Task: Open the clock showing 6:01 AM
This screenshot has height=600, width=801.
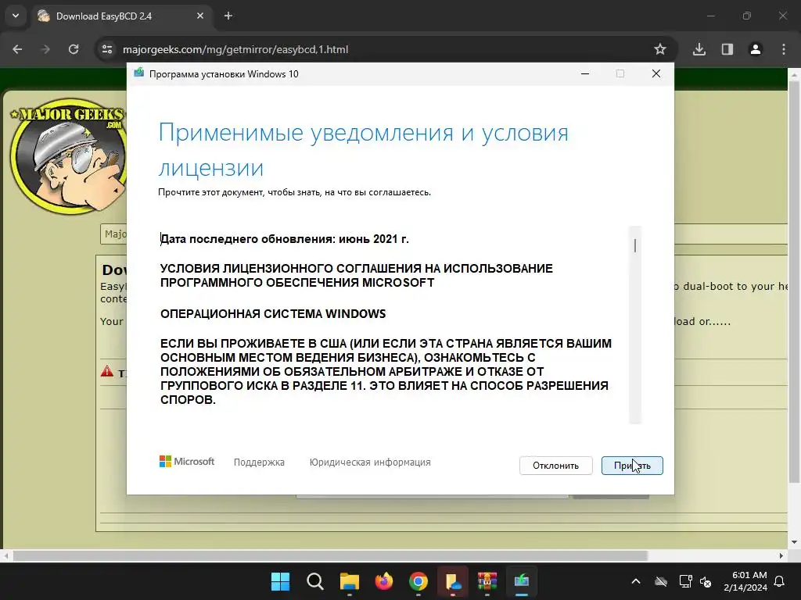Action: point(745,581)
